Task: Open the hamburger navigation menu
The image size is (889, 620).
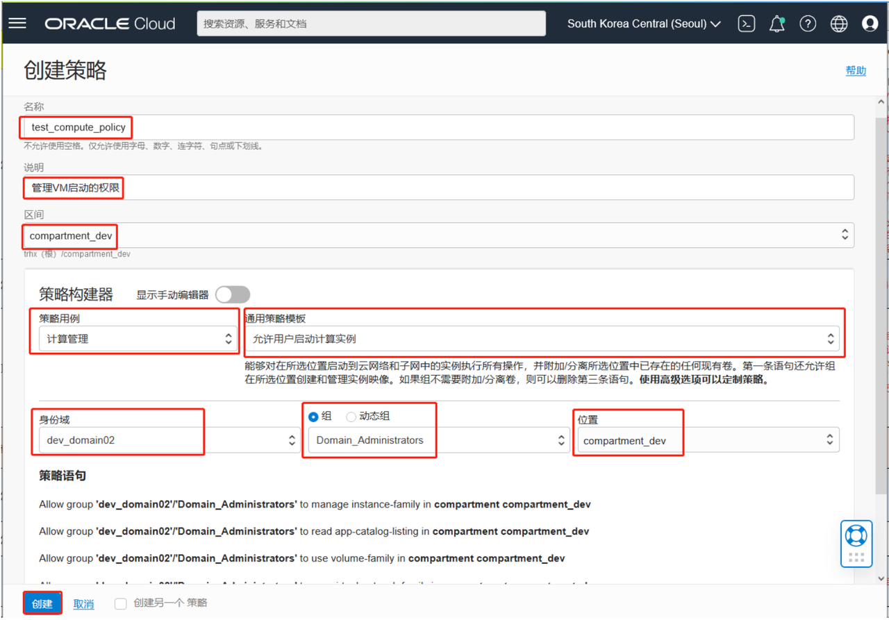Action: click(x=17, y=23)
